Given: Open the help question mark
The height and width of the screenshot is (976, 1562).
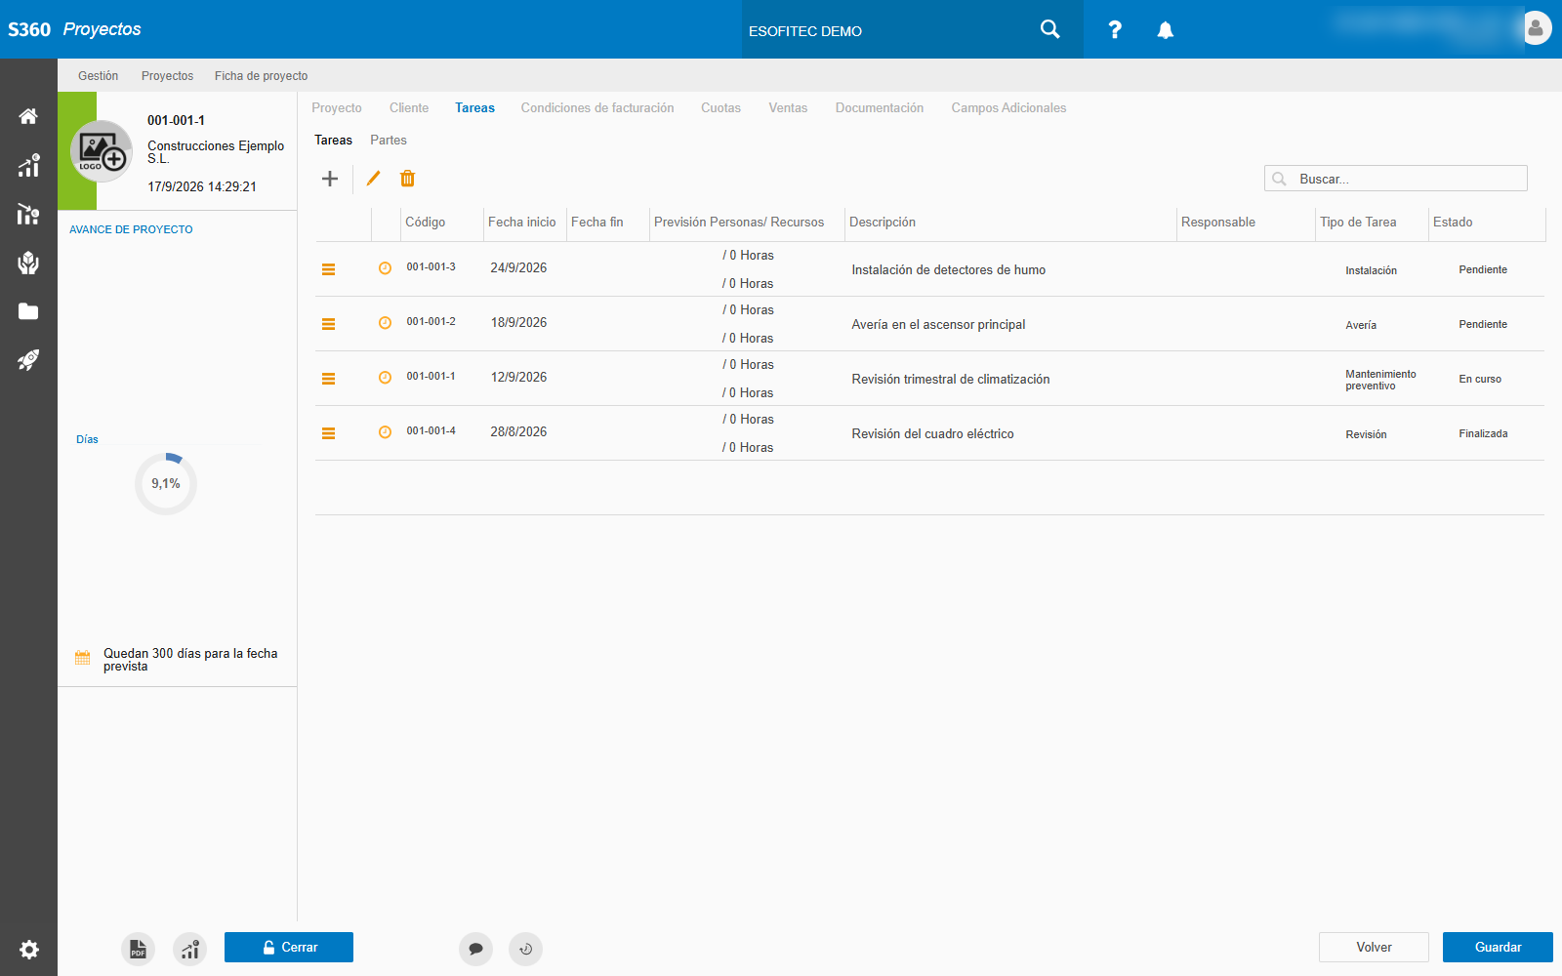Looking at the screenshot, I should coord(1115,30).
